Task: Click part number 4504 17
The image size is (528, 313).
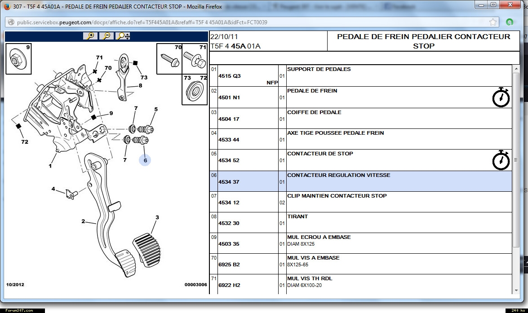Action: (x=229, y=119)
